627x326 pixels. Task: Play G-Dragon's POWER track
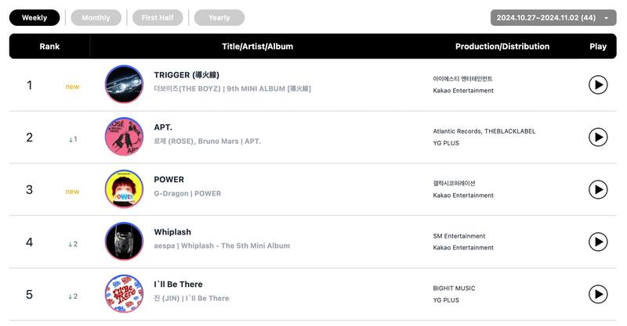pyautogui.click(x=598, y=189)
